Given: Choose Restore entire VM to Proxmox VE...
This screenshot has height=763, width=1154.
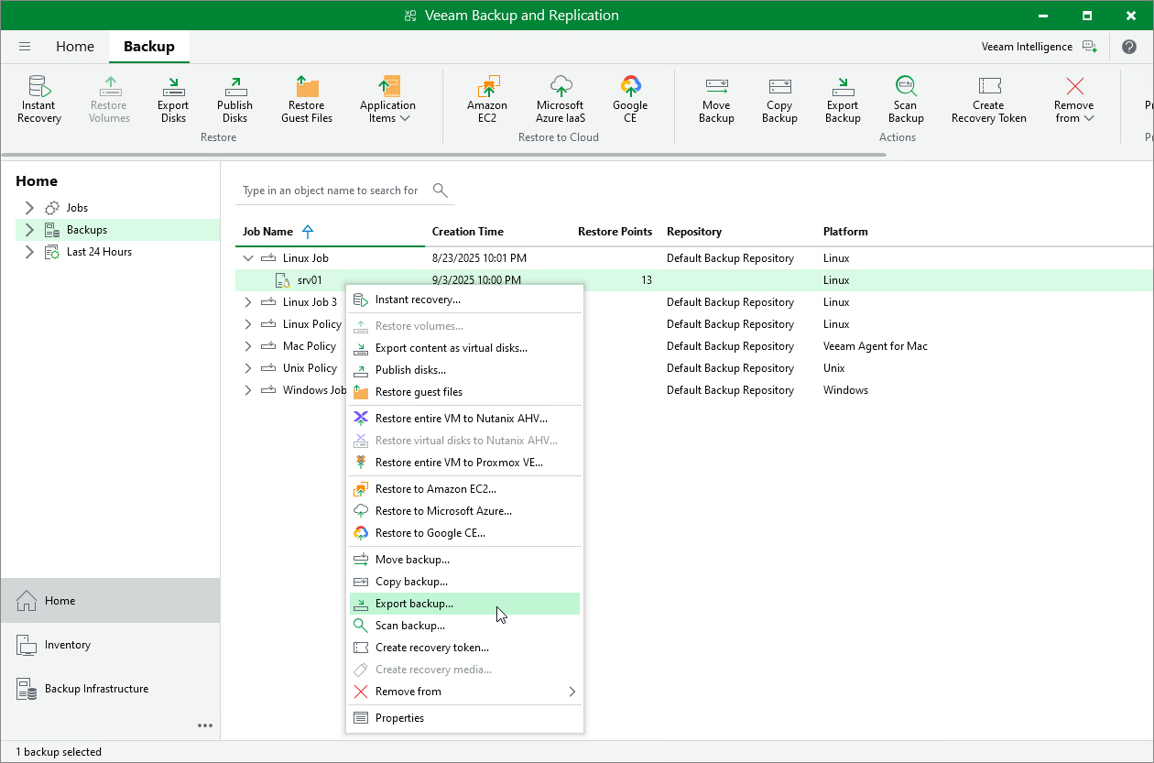Looking at the screenshot, I should point(465,463).
